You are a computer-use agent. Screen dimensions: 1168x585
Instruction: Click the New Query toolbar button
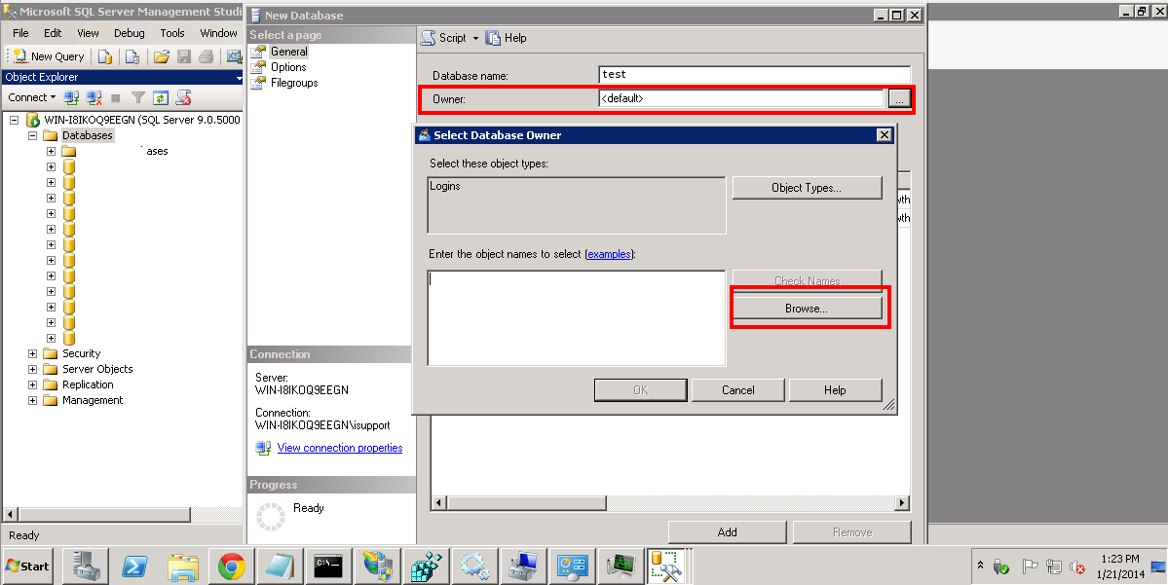[49, 56]
